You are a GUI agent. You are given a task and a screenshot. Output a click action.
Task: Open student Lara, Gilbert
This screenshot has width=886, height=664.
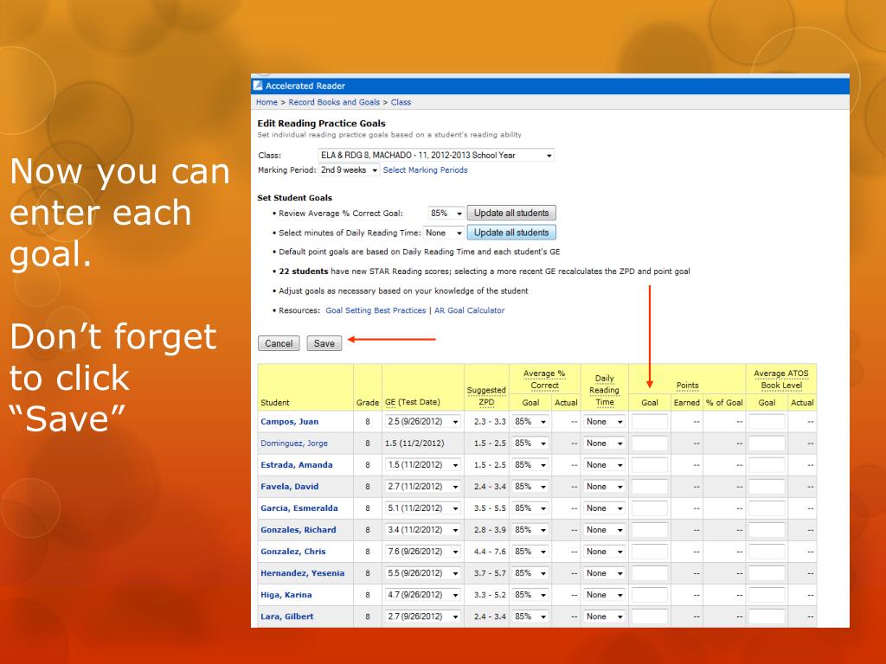pos(287,616)
